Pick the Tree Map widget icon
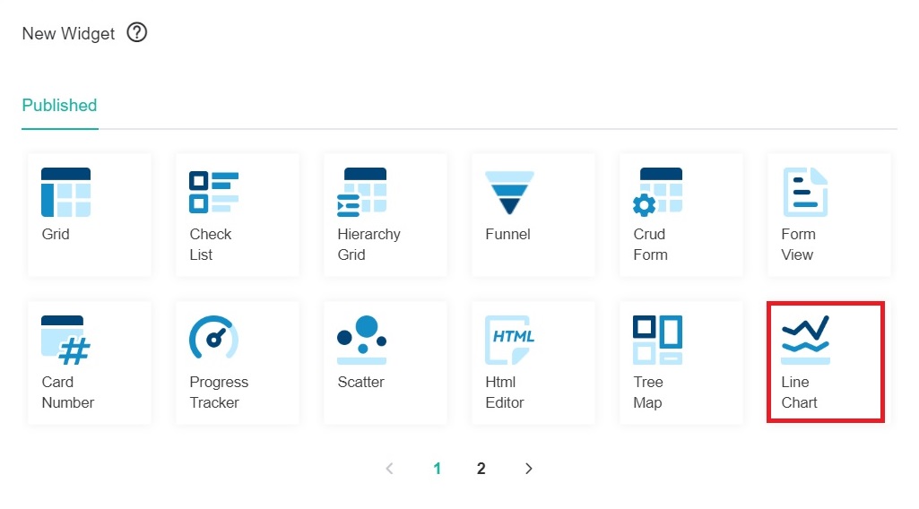919x509 pixels. [x=657, y=341]
